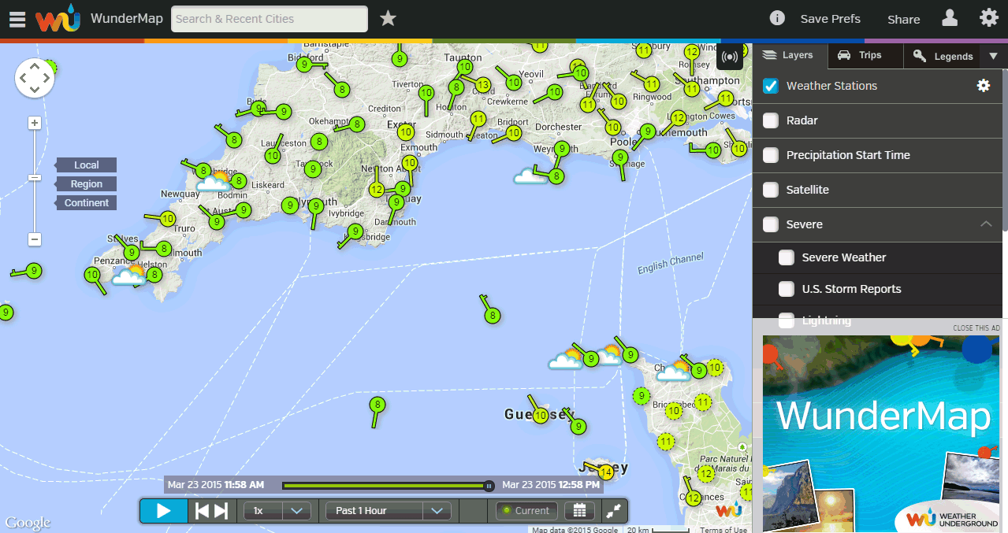Open the hamburger menu at top left
1008x533 pixels.
click(x=17, y=18)
